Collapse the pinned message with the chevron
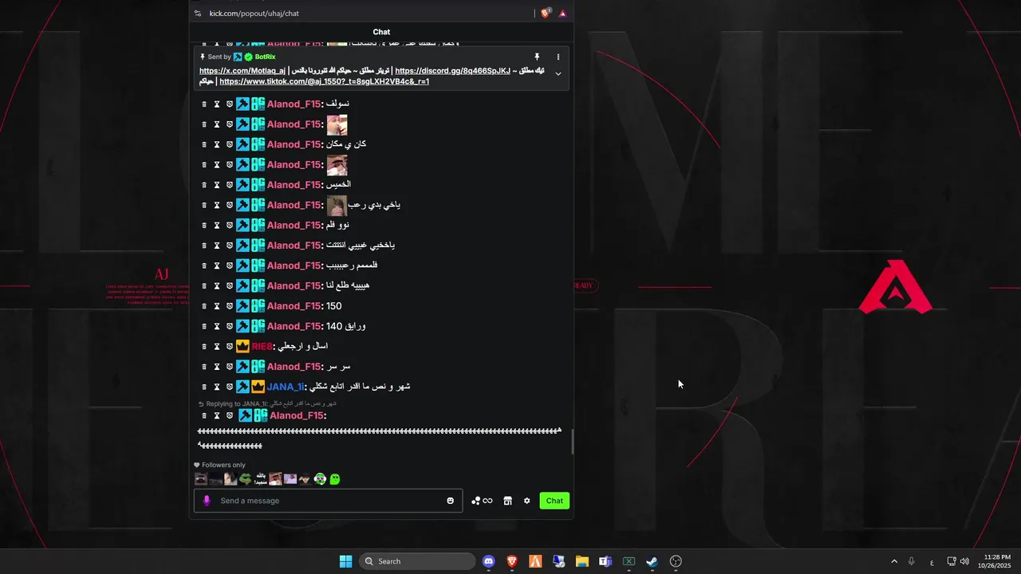Image resolution: width=1021 pixels, height=574 pixels. pos(558,73)
